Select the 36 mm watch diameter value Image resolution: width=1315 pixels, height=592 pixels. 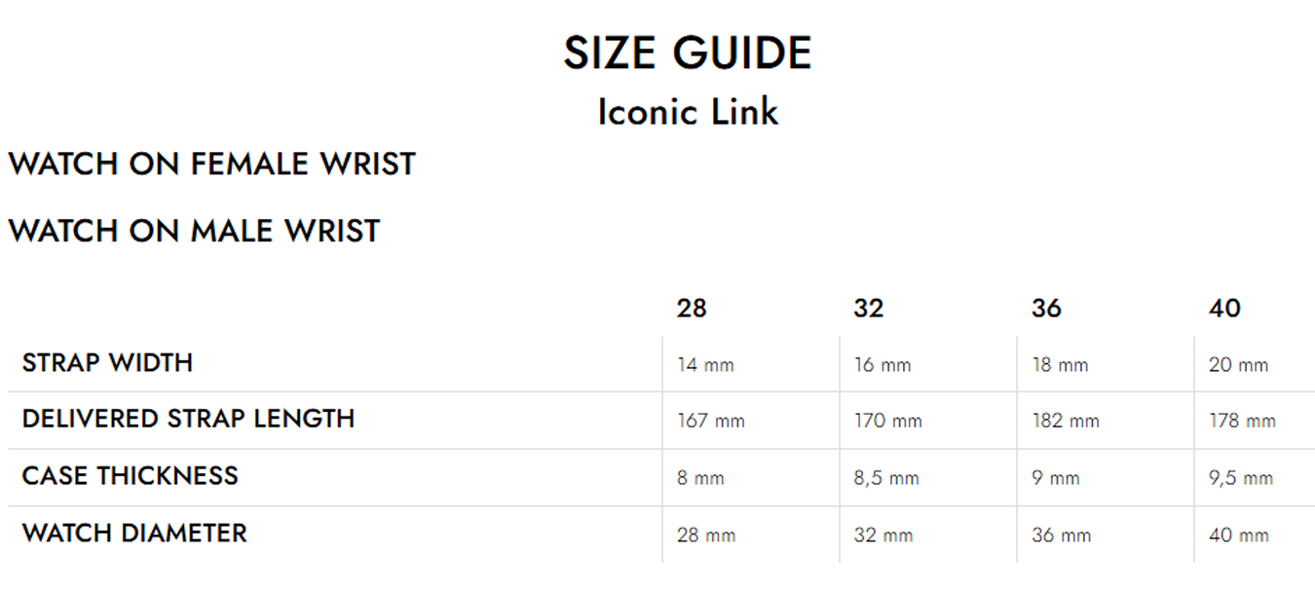[x=1062, y=536]
